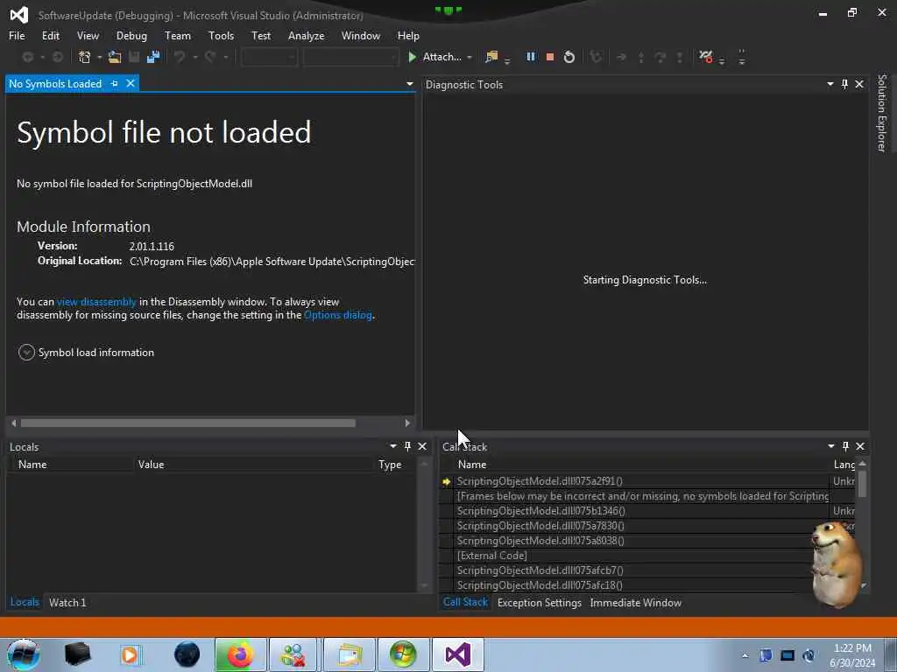
Task: Click Visual Studio taskbar icon
Action: (x=457, y=654)
